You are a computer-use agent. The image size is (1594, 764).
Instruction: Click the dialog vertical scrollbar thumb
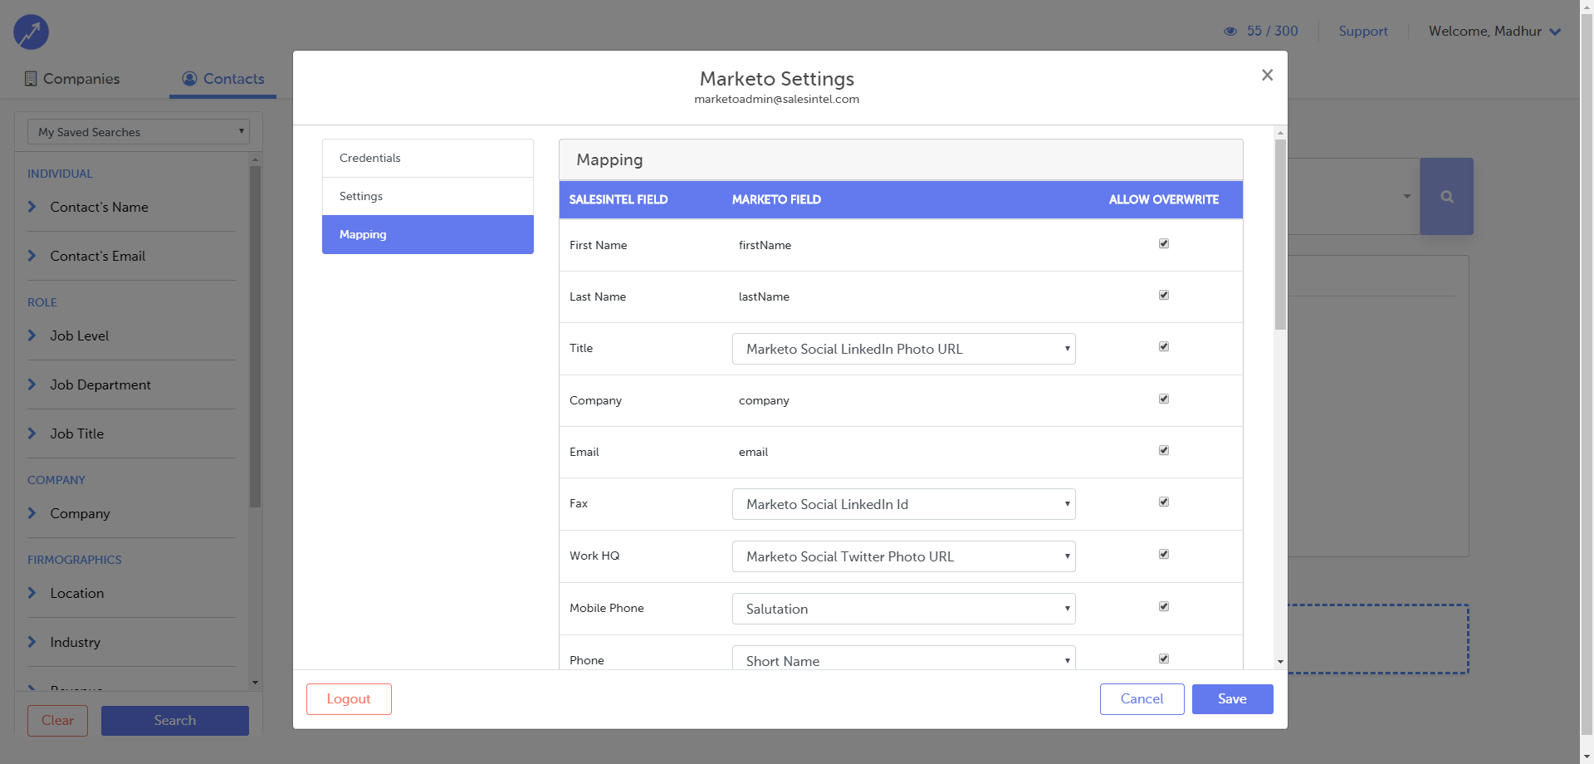point(1280,234)
